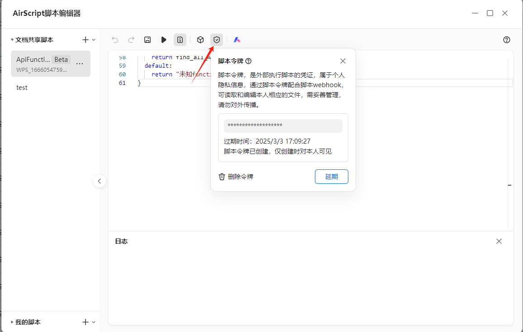The width and height of the screenshot is (523, 332).
Task: Open the cube-shaped services icon
Action: pos(200,40)
